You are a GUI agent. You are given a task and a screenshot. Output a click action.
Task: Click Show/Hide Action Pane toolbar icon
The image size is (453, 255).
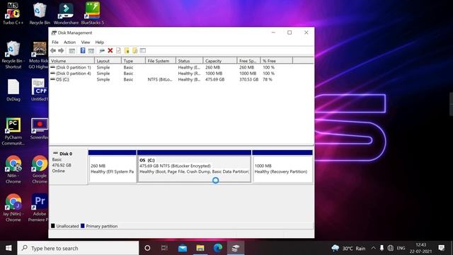91,50
